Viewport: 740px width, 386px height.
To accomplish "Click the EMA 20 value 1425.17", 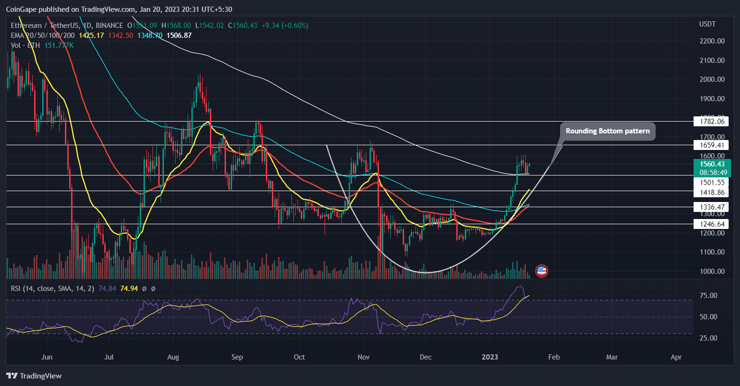I will pyautogui.click(x=91, y=35).
